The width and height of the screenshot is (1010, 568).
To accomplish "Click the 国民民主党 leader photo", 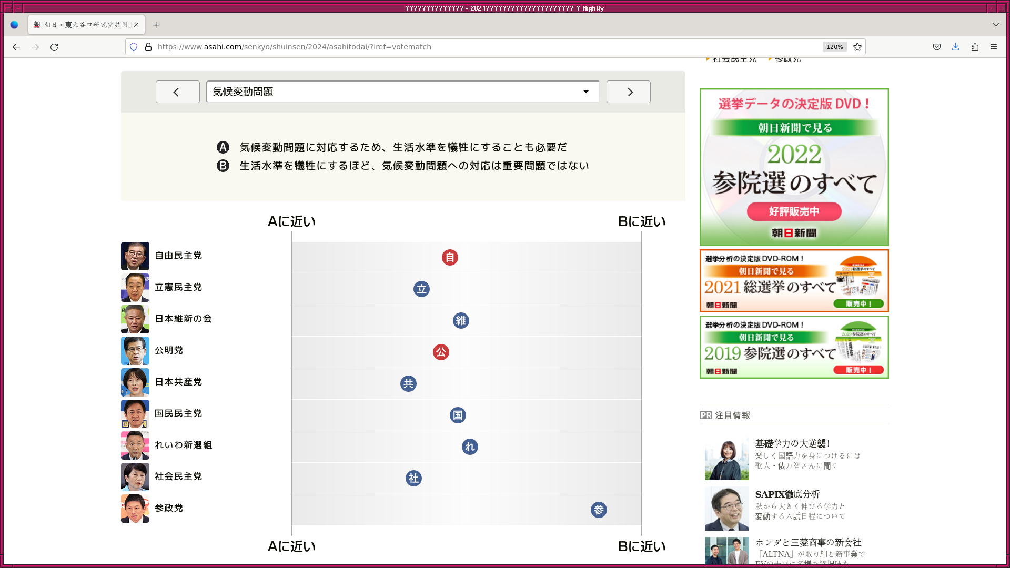I will point(135,414).
